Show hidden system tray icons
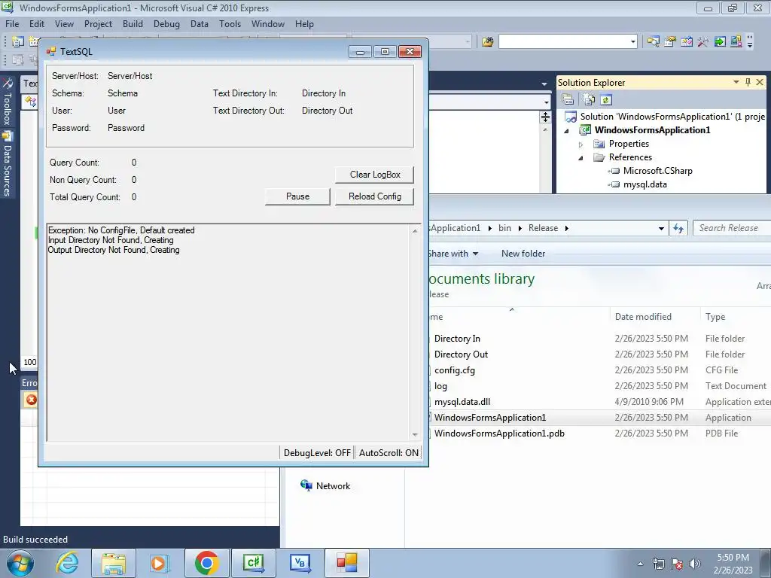The height and width of the screenshot is (578, 771). [640, 564]
